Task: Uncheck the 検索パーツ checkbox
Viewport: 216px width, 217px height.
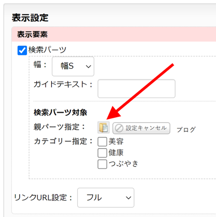Action: 22,51
